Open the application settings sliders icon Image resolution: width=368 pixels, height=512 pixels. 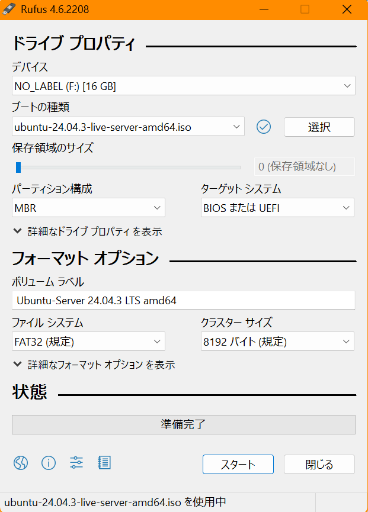click(76, 463)
